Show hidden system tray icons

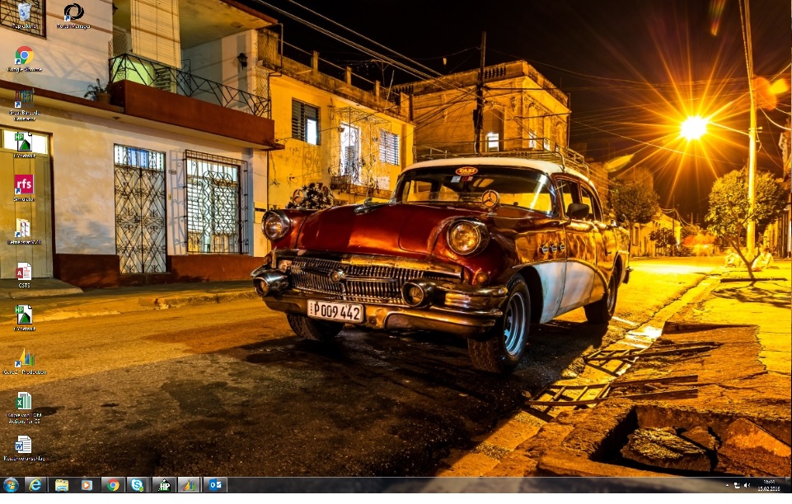point(728,485)
